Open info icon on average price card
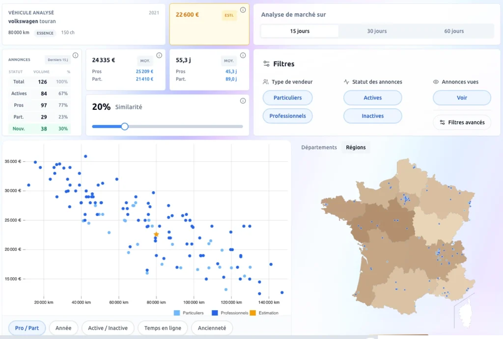The image size is (503, 339). pos(159,55)
